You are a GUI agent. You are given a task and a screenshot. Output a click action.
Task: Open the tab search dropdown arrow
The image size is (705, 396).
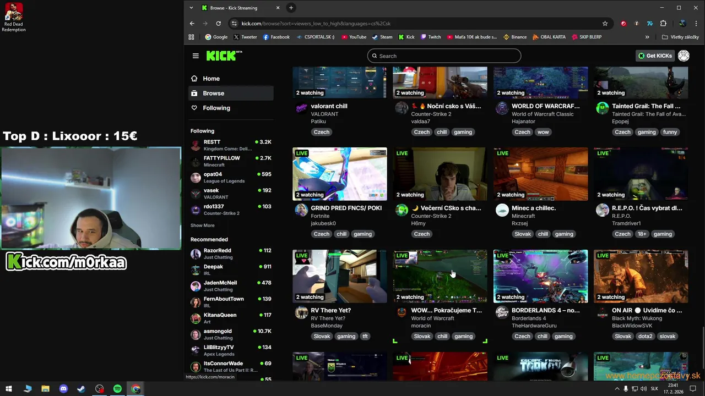191,8
